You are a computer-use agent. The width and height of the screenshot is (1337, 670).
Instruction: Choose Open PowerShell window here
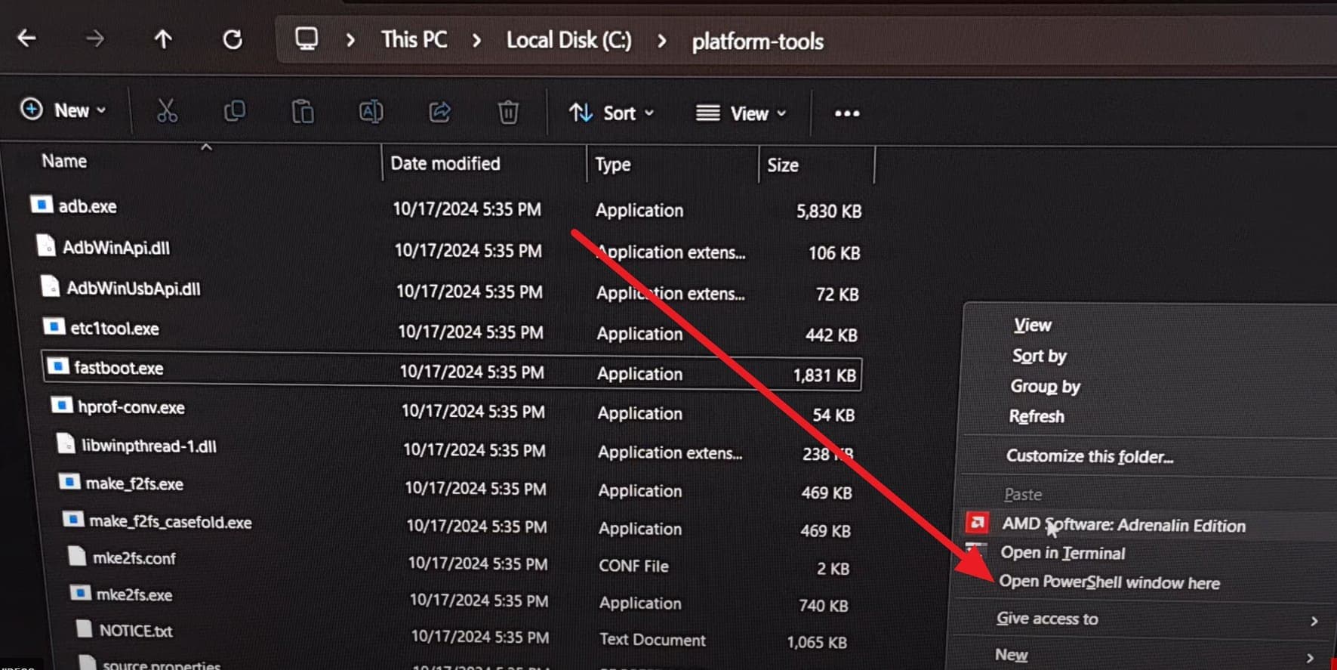pos(1110,582)
